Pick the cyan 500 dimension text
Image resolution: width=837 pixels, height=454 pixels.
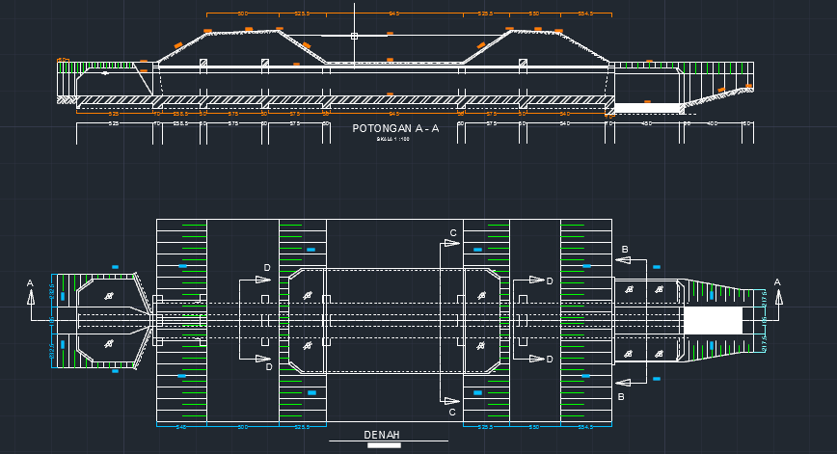pyautogui.click(x=242, y=427)
